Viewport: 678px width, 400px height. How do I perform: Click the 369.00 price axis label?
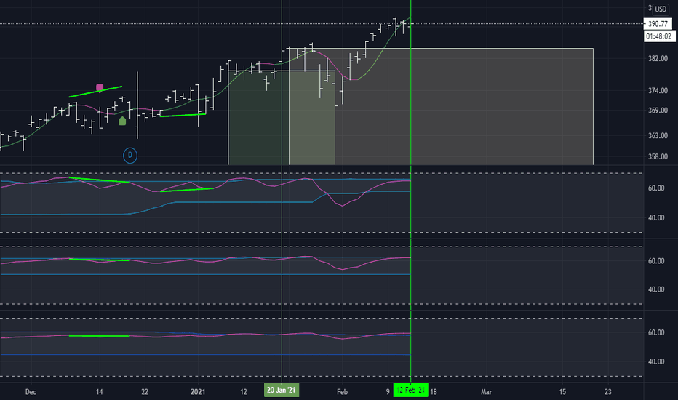tap(658, 111)
